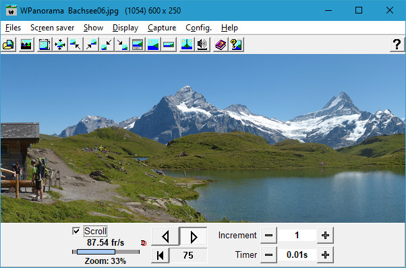Click the panorama image of the mountain lake

click(203, 138)
